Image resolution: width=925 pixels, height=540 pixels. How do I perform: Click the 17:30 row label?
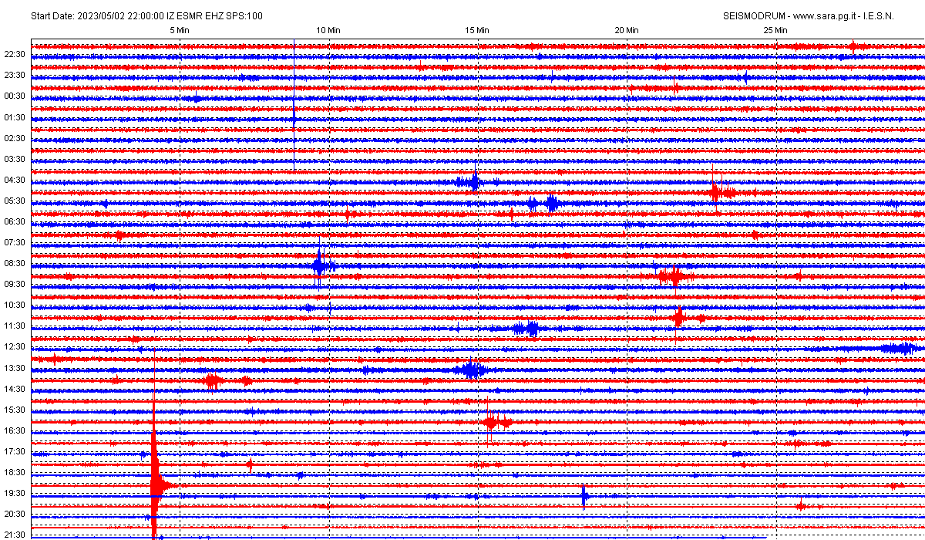click(x=15, y=451)
